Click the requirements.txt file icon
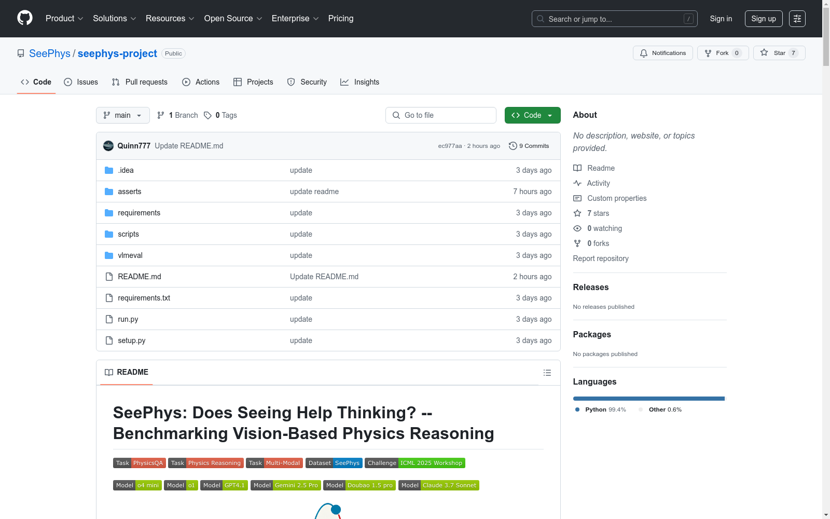 coord(109,298)
